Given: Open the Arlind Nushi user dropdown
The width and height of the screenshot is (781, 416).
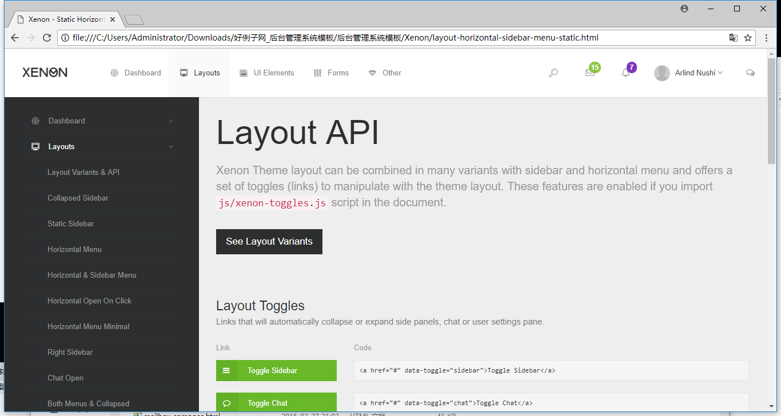Looking at the screenshot, I should [699, 73].
